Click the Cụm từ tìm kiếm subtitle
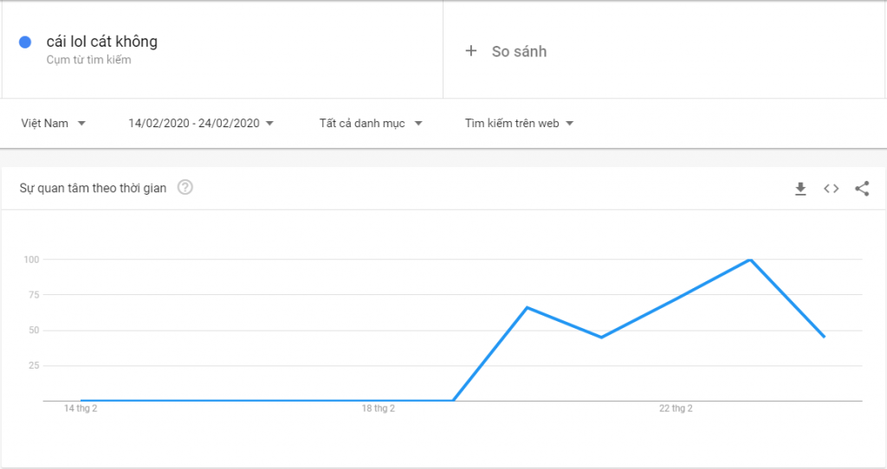The height and width of the screenshot is (469, 887). click(88, 61)
